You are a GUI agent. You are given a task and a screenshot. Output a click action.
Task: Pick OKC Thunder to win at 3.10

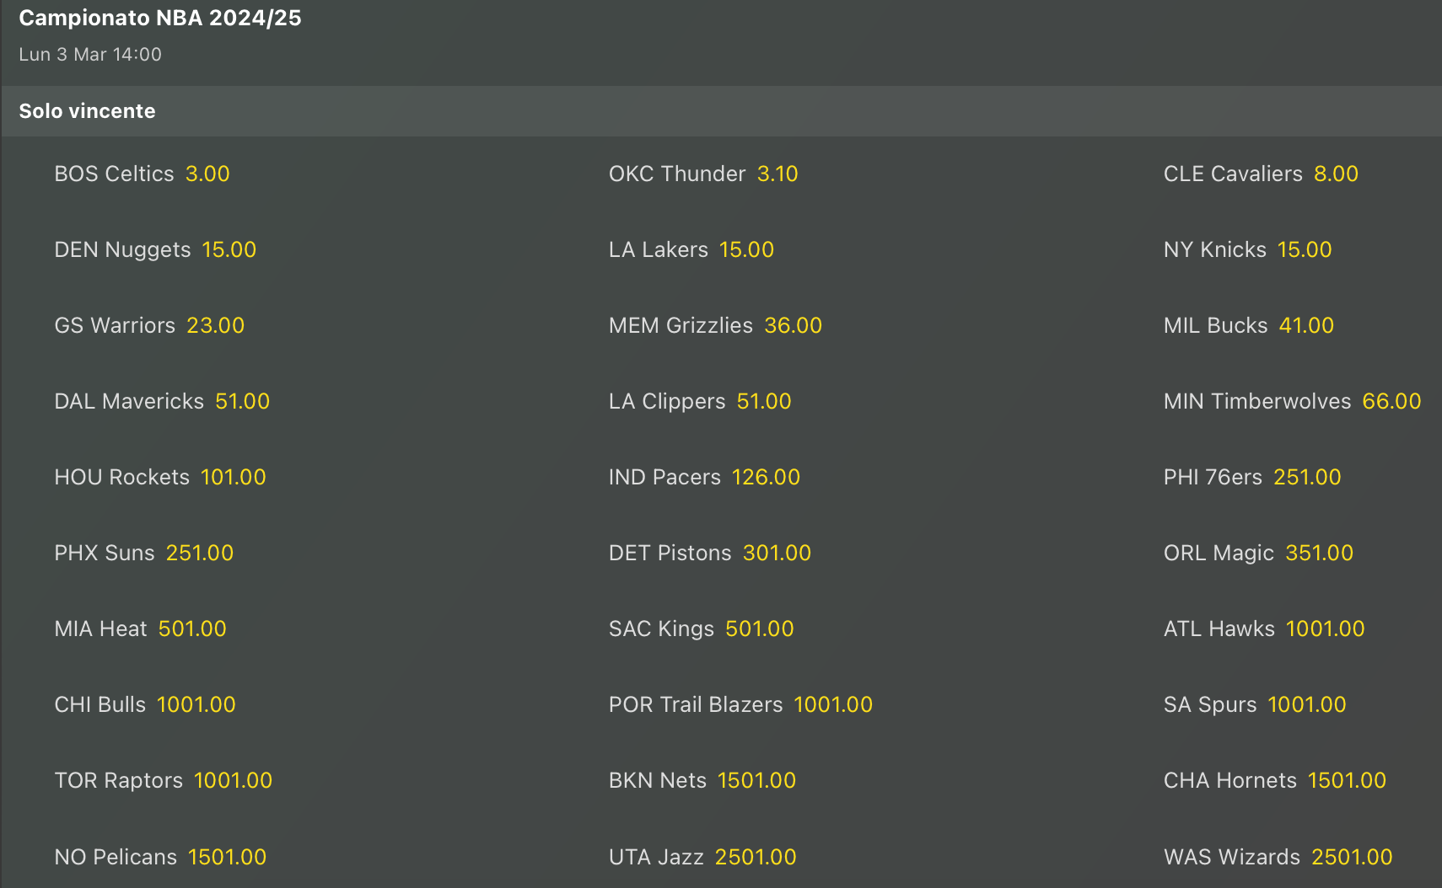703,174
